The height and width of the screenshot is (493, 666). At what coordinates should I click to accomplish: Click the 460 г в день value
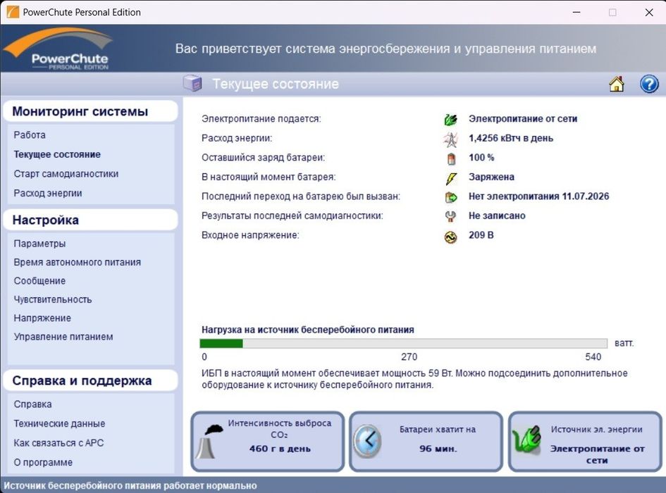click(280, 449)
